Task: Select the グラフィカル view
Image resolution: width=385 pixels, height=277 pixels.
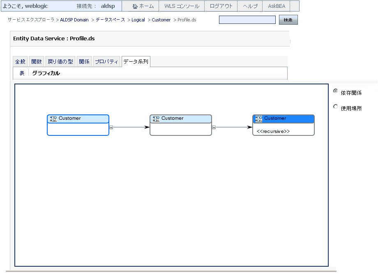Action: click(x=46, y=73)
